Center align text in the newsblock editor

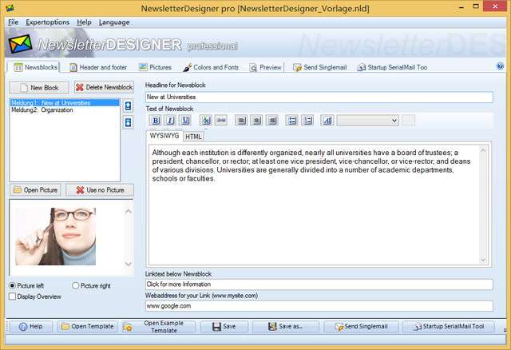256,121
